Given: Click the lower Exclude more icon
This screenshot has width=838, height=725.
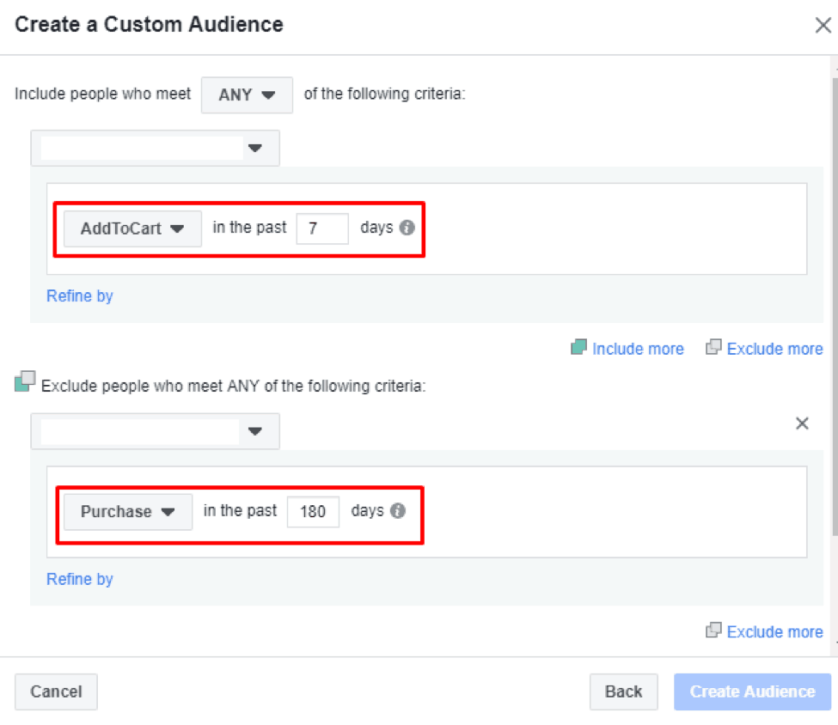Looking at the screenshot, I should pos(713,631).
